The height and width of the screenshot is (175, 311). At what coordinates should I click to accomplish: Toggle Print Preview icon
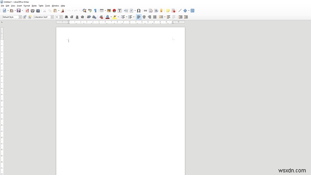pos(38,11)
